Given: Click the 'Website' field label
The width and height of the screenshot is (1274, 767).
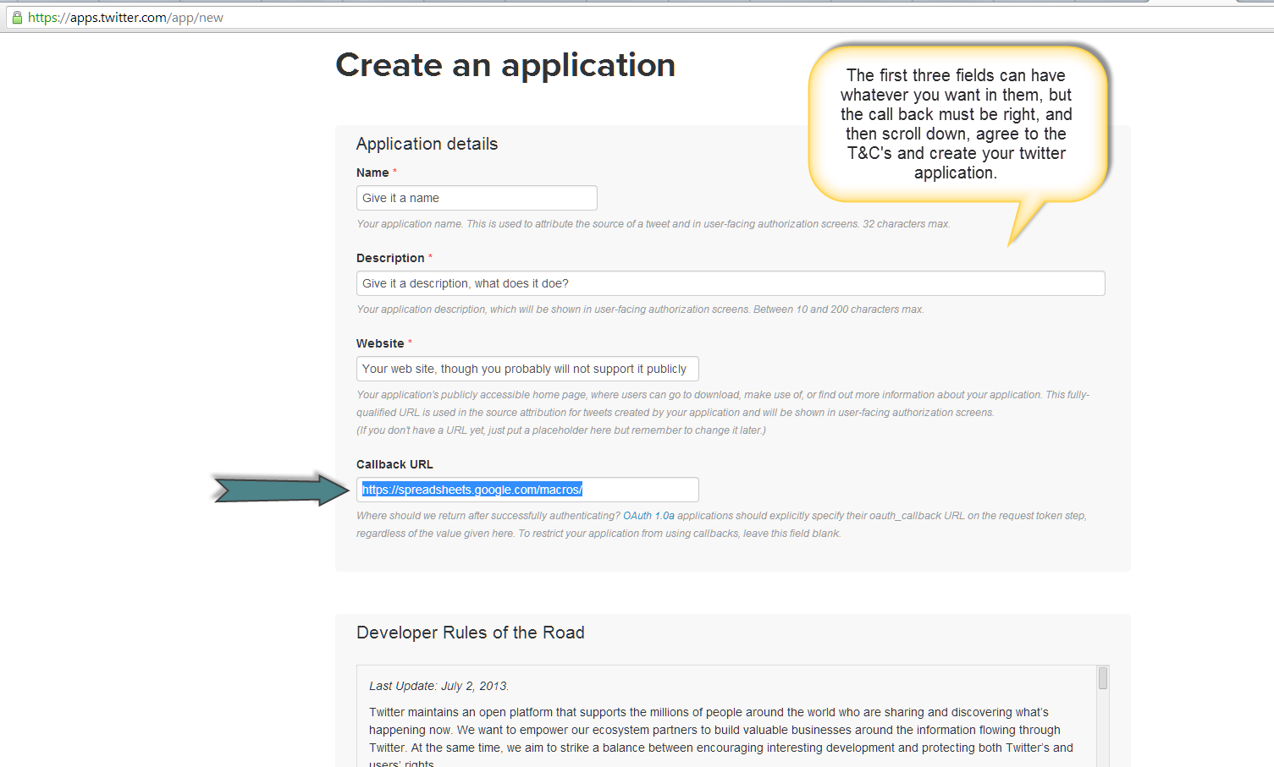Looking at the screenshot, I should [380, 343].
